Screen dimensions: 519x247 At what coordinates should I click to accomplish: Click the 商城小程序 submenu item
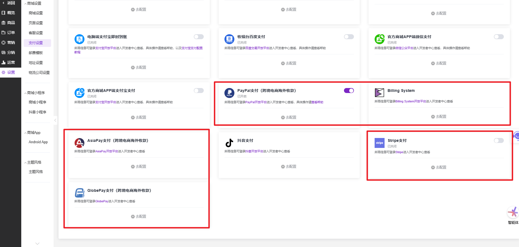38,102
